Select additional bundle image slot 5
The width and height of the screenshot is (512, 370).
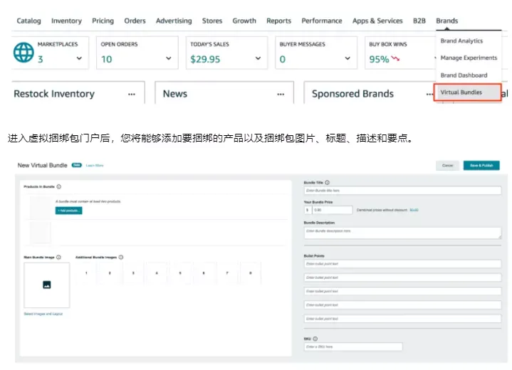click(x=180, y=273)
